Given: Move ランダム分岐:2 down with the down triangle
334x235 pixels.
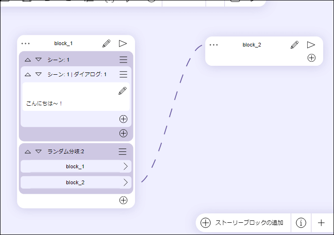Looking at the screenshot, I should [x=39, y=151].
